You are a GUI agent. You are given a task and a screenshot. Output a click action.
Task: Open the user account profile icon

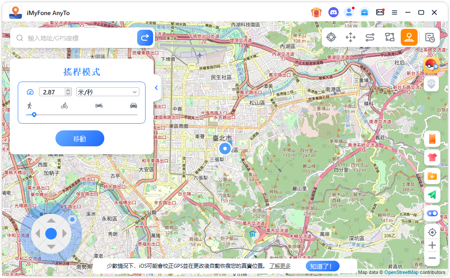(349, 12)
